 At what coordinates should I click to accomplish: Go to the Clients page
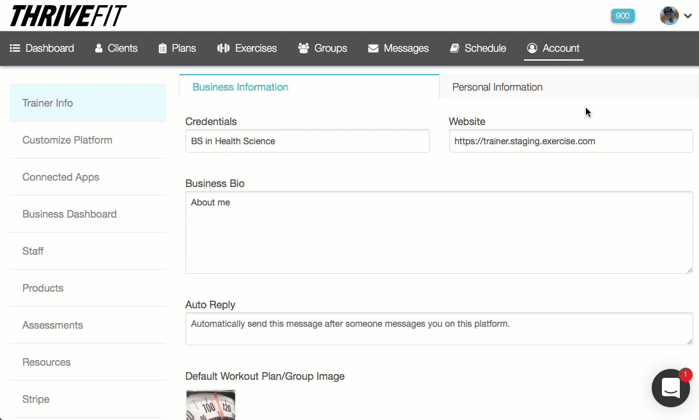[x=116, y=48]
